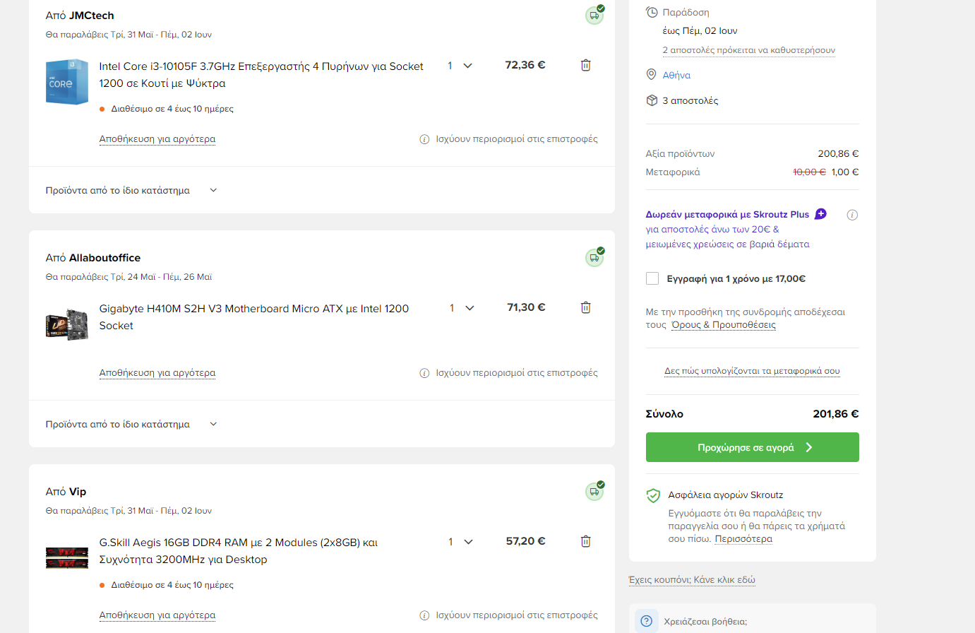Screen dimensions: 975x633
Task: Click return restrictions info icon for G.Skill RAM
Action: coord(424,615)
